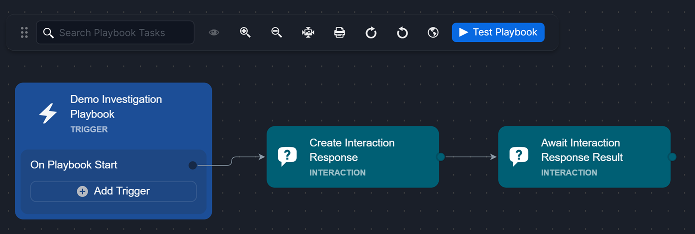
Task: Toggle the eye visibility icon in toolbar
Action: [214, 33]
